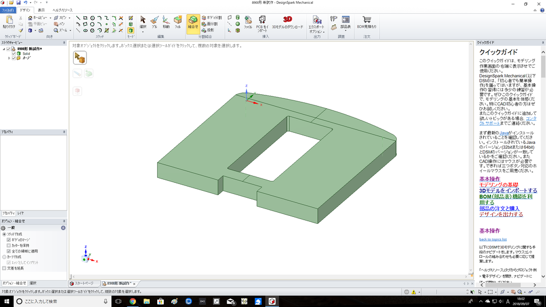Image resolution: width=546 pixels, height=307 pixels.
Task: Select the ソリッド作成 (Make solids) radio button
Action: click(x=4, y=235)
